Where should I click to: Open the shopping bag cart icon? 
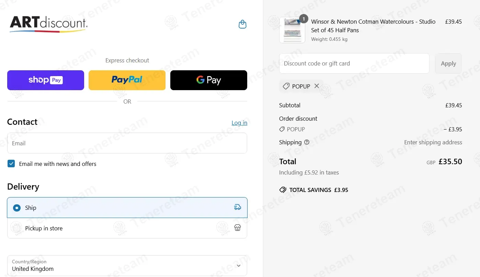pos(242,24)
